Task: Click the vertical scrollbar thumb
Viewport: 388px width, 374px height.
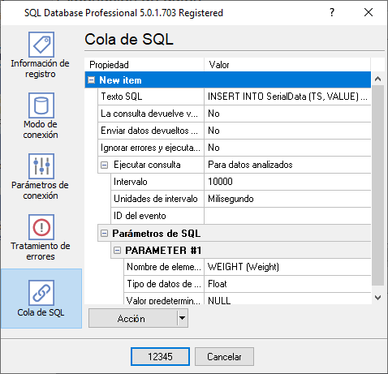Action: 377,185
